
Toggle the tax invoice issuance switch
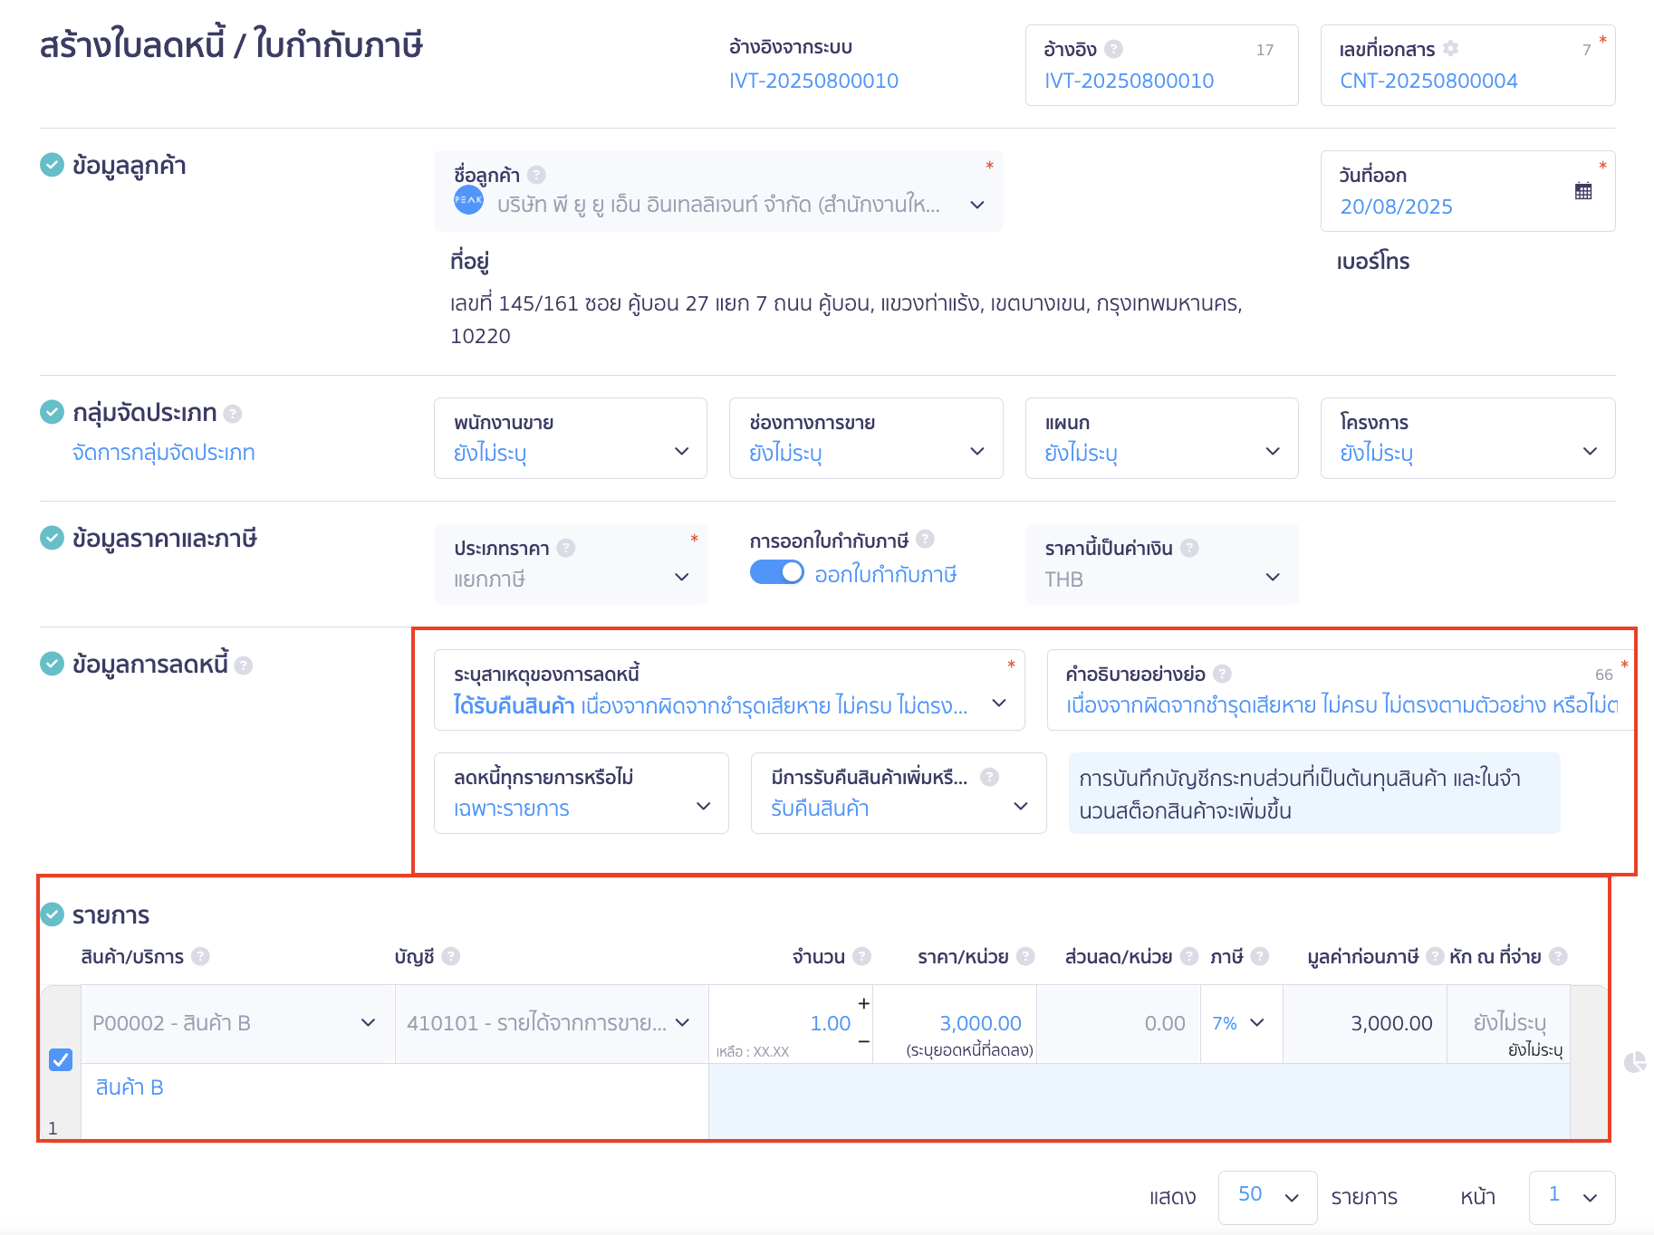[x=776, y=573]
